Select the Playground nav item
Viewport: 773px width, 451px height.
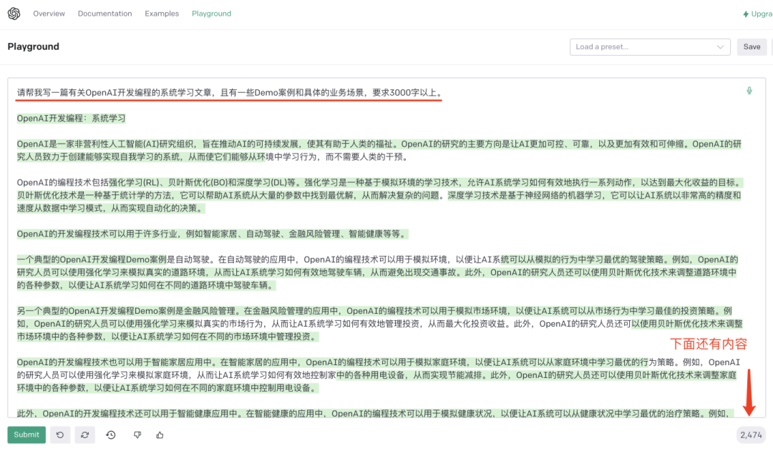[x=211, y=14]
